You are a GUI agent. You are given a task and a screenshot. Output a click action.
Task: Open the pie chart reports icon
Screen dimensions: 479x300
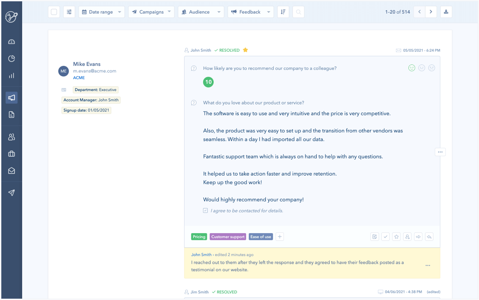pyautogui.click(x=11, y=59)
